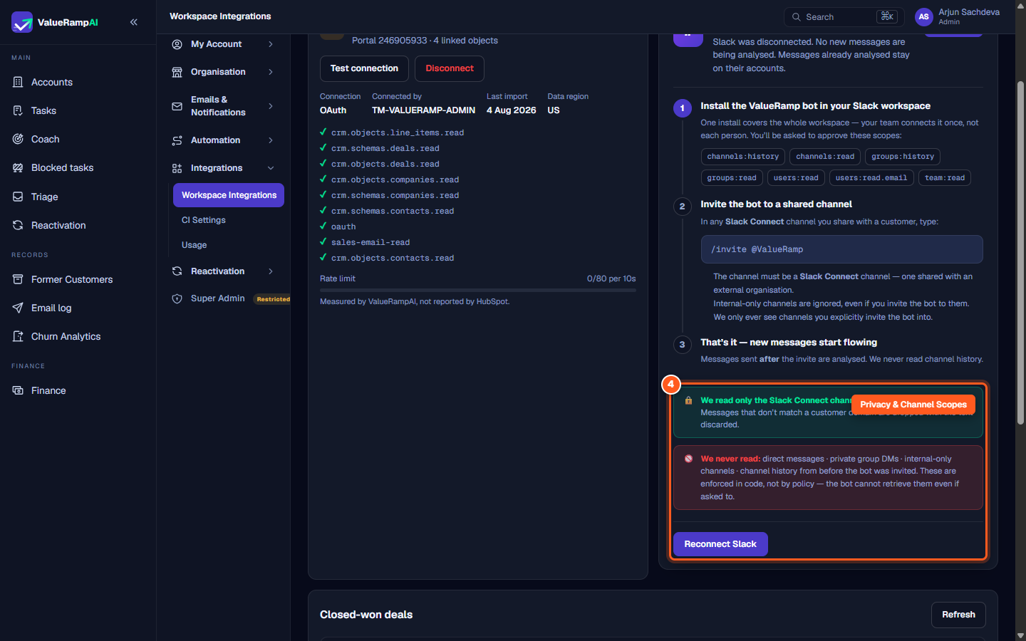Screen dimensions: 1026x641
Task: Click the Emails & Notifications envelope icon
Action: (177, 106)
